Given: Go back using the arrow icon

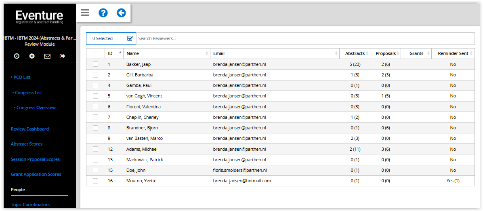Looking at the screenshot, I should pyautogui.click(x=122, y=13).
